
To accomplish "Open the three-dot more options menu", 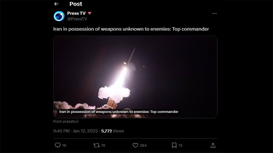I will coord(215,13).
